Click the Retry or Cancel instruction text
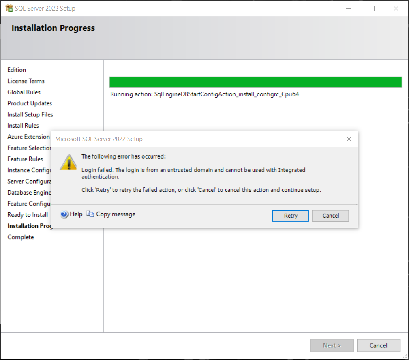Image resolution: width=409 pixels, height=360 pixels. (201, 190)
